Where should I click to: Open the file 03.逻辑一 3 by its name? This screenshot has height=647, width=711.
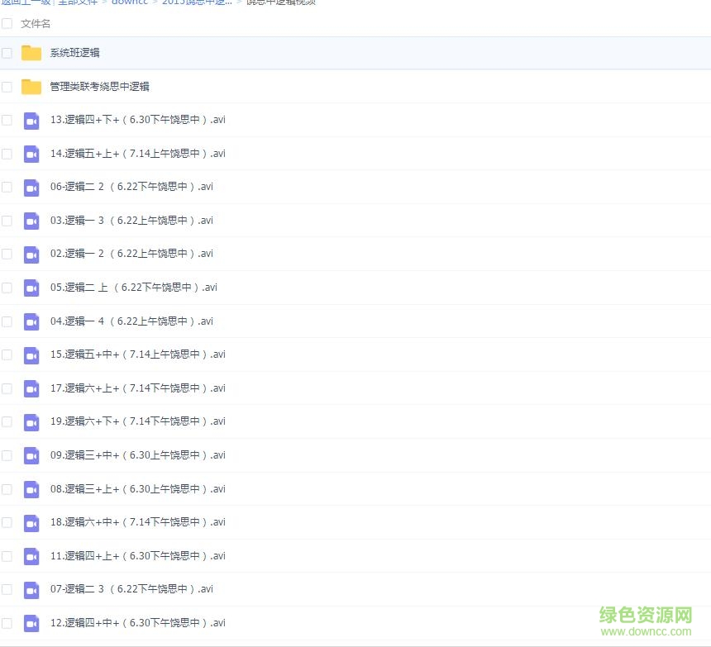pyautogui.click(x=130, y=220)
